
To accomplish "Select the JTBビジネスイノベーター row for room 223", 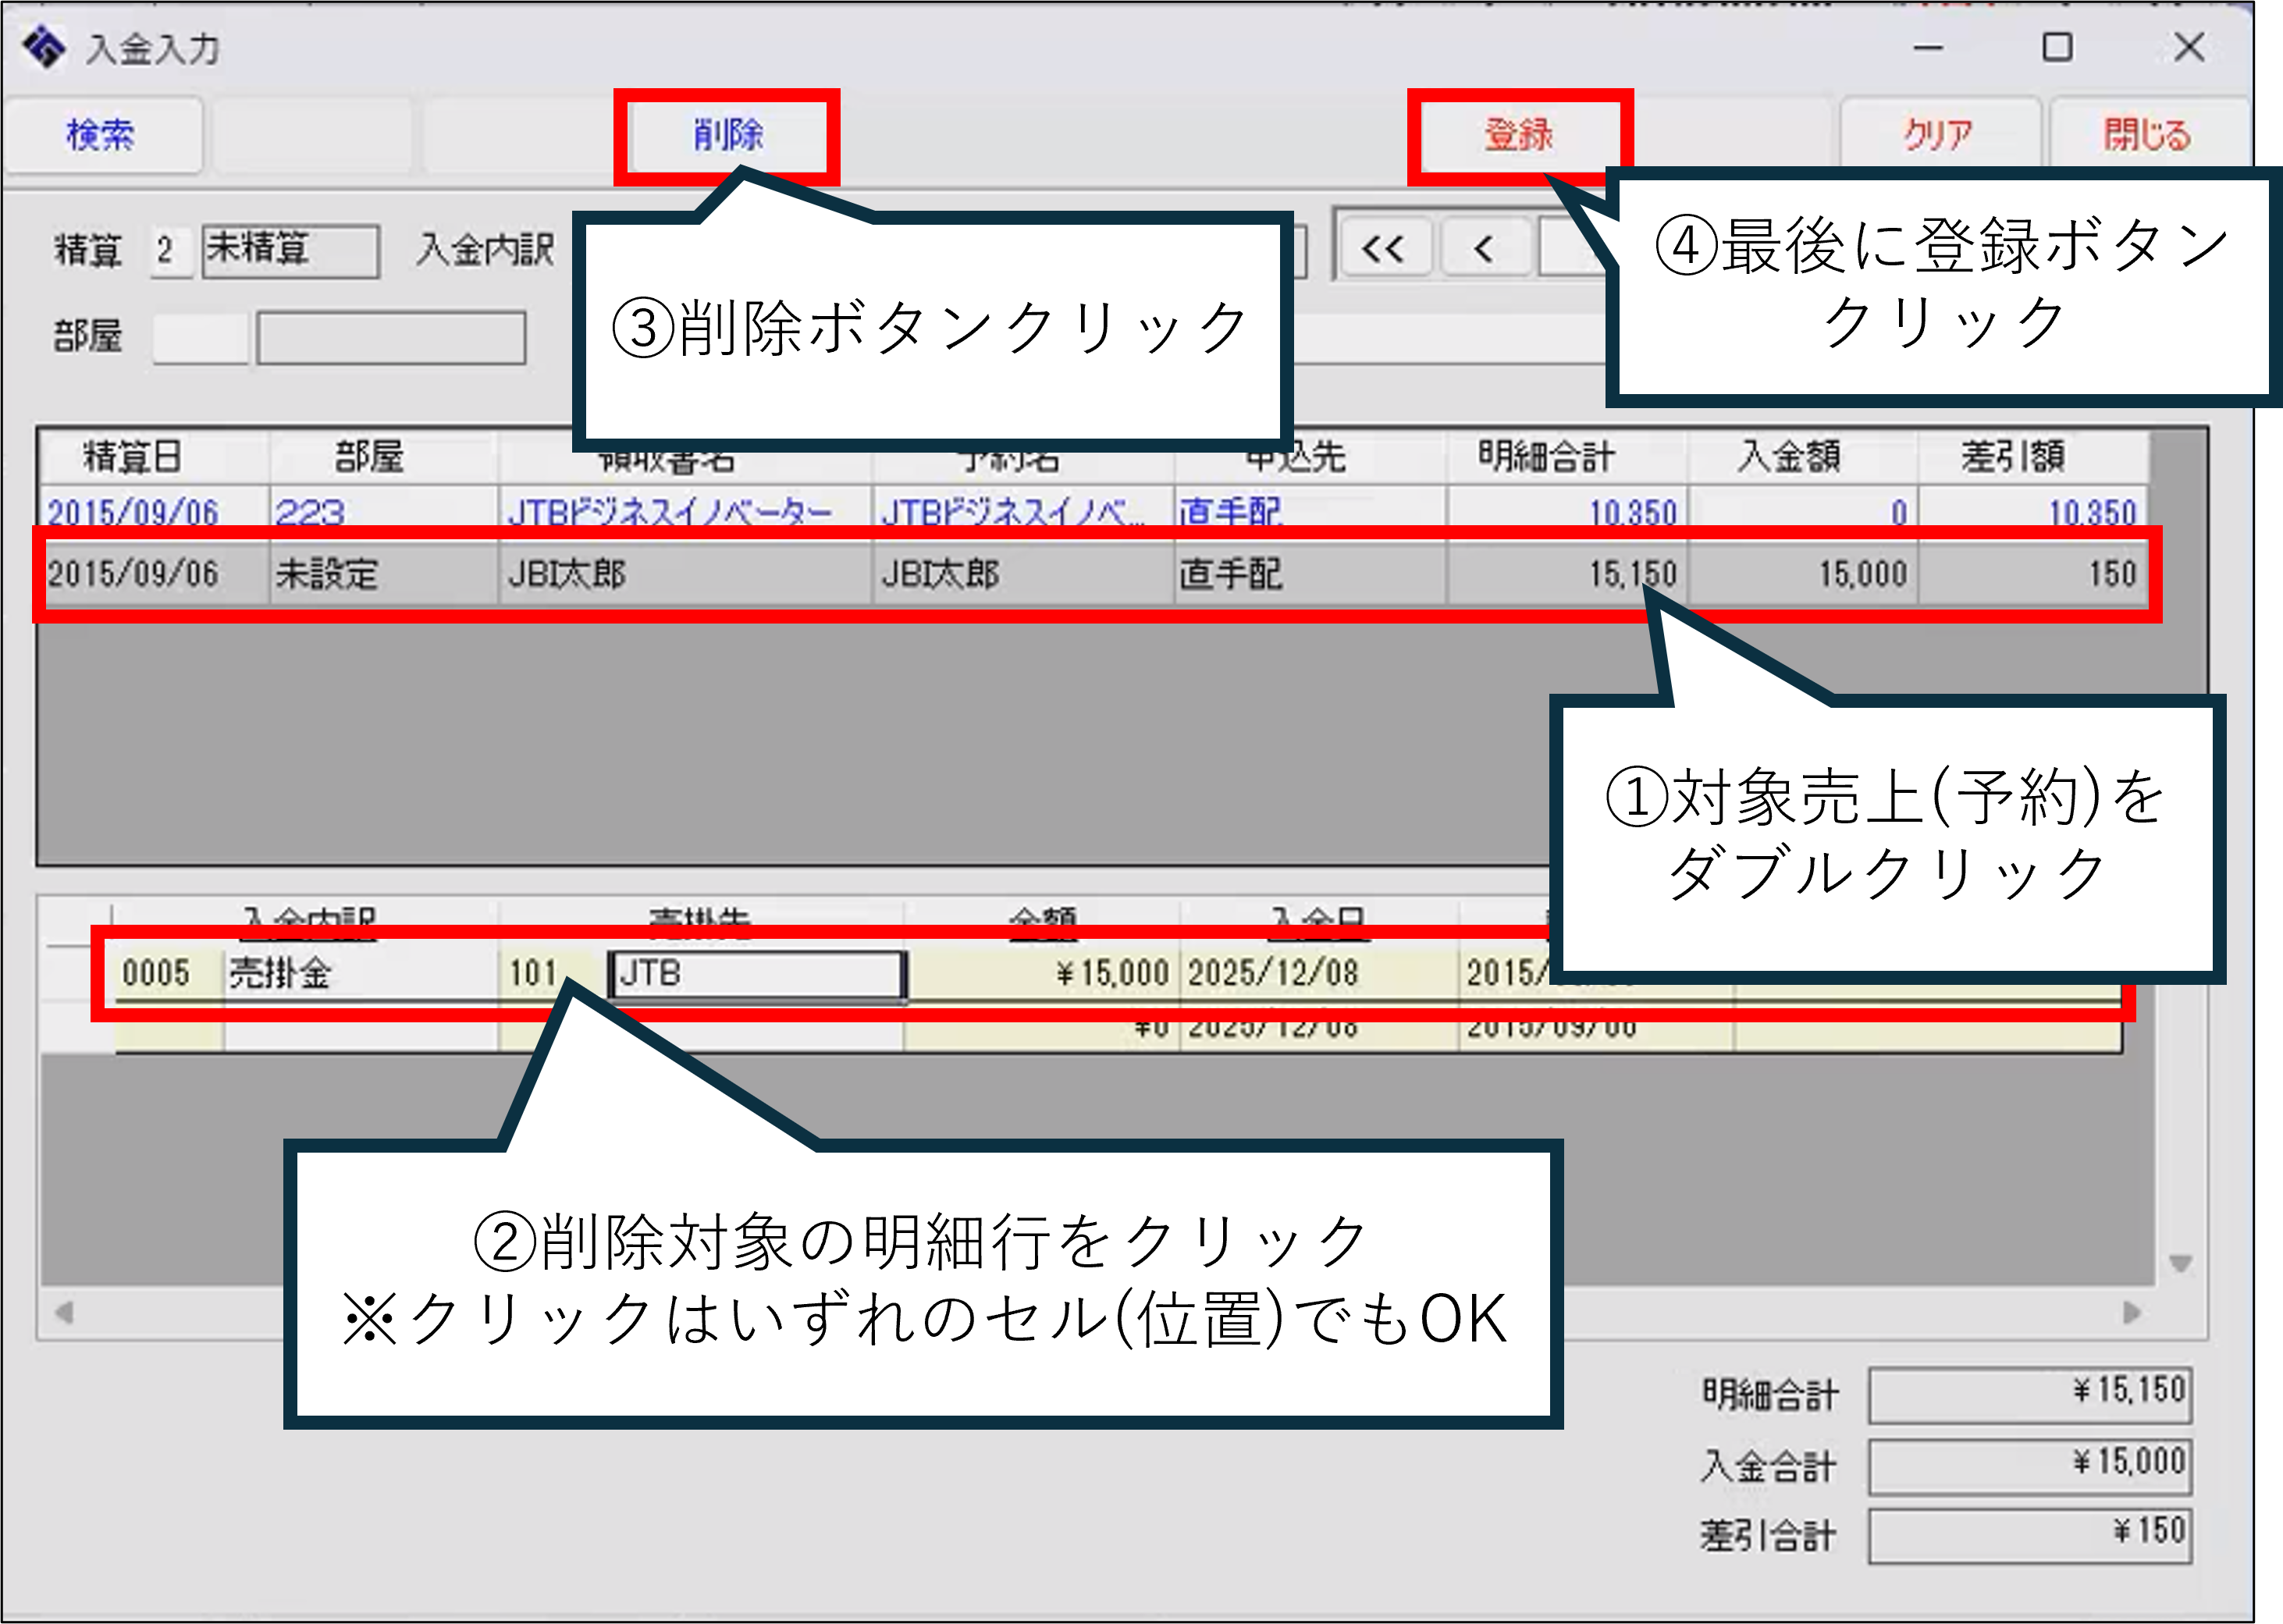I will 668,511.
